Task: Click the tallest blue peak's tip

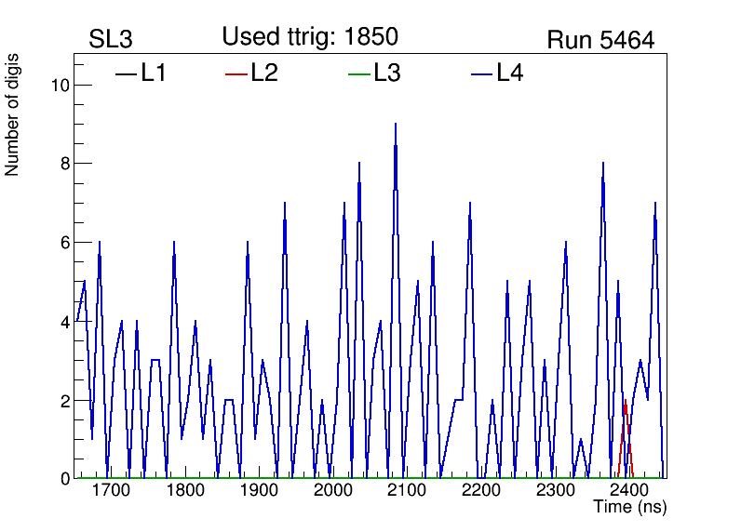Action: tap(396, 124)
